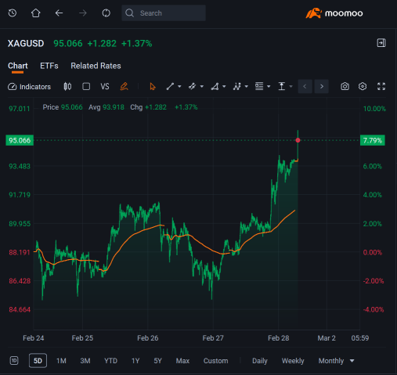Navigate back with the left arrow

point(60,13)
